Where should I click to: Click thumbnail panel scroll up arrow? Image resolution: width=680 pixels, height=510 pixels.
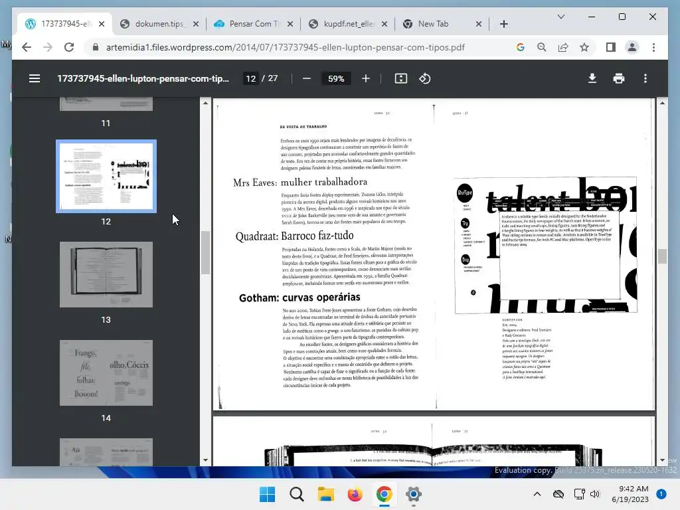click(205, 103)
